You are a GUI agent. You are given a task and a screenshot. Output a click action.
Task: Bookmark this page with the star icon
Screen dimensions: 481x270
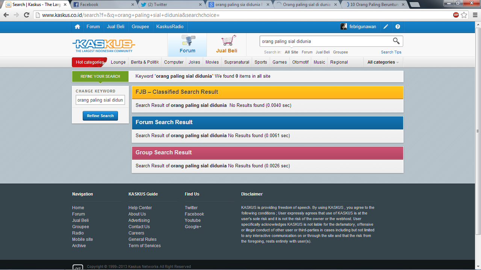coord(464,15)
